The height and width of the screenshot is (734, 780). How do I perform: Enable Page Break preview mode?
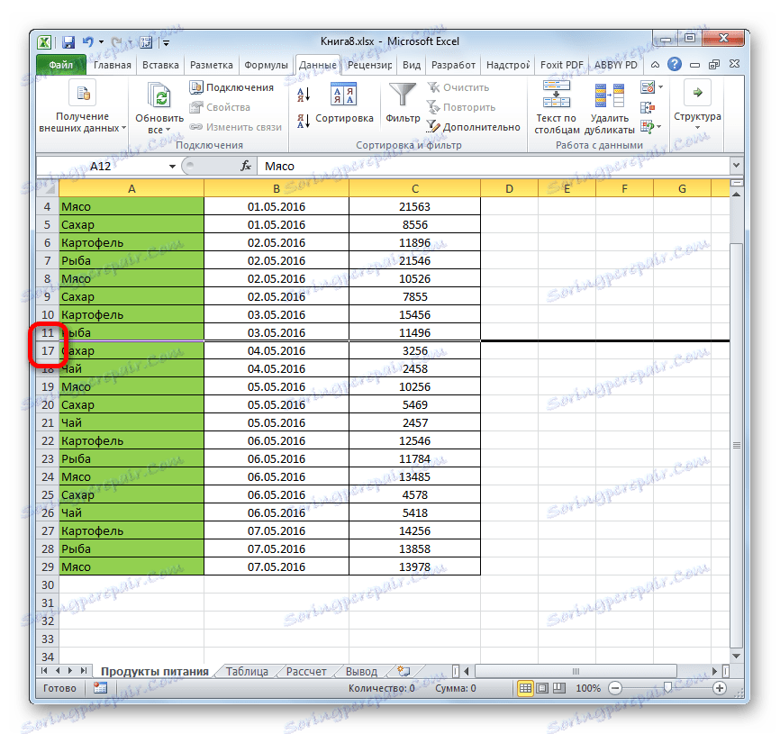click(x=559, y=687)
